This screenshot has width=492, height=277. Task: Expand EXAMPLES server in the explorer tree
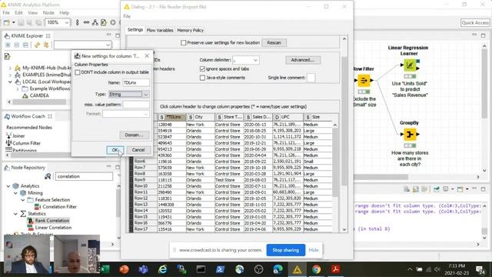10,75
